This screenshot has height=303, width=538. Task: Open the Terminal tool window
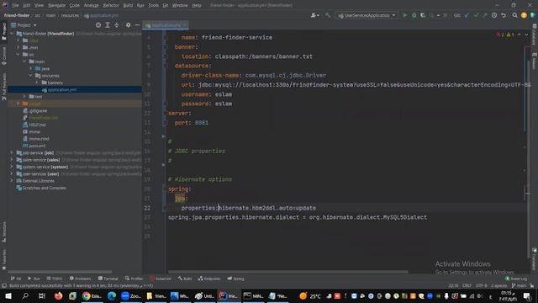coord(108,279)
